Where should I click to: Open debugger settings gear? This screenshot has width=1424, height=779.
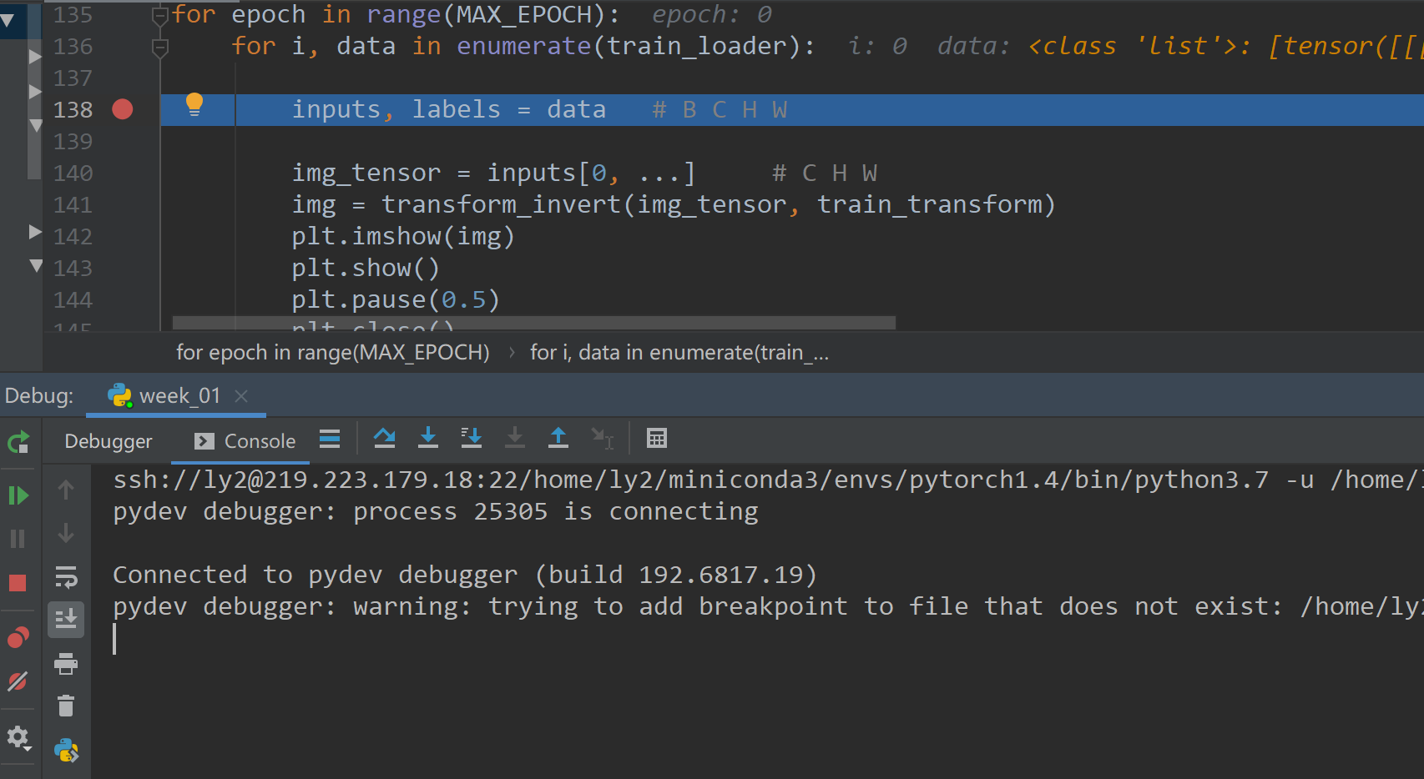pyautogui.click(x=18, y=737)
